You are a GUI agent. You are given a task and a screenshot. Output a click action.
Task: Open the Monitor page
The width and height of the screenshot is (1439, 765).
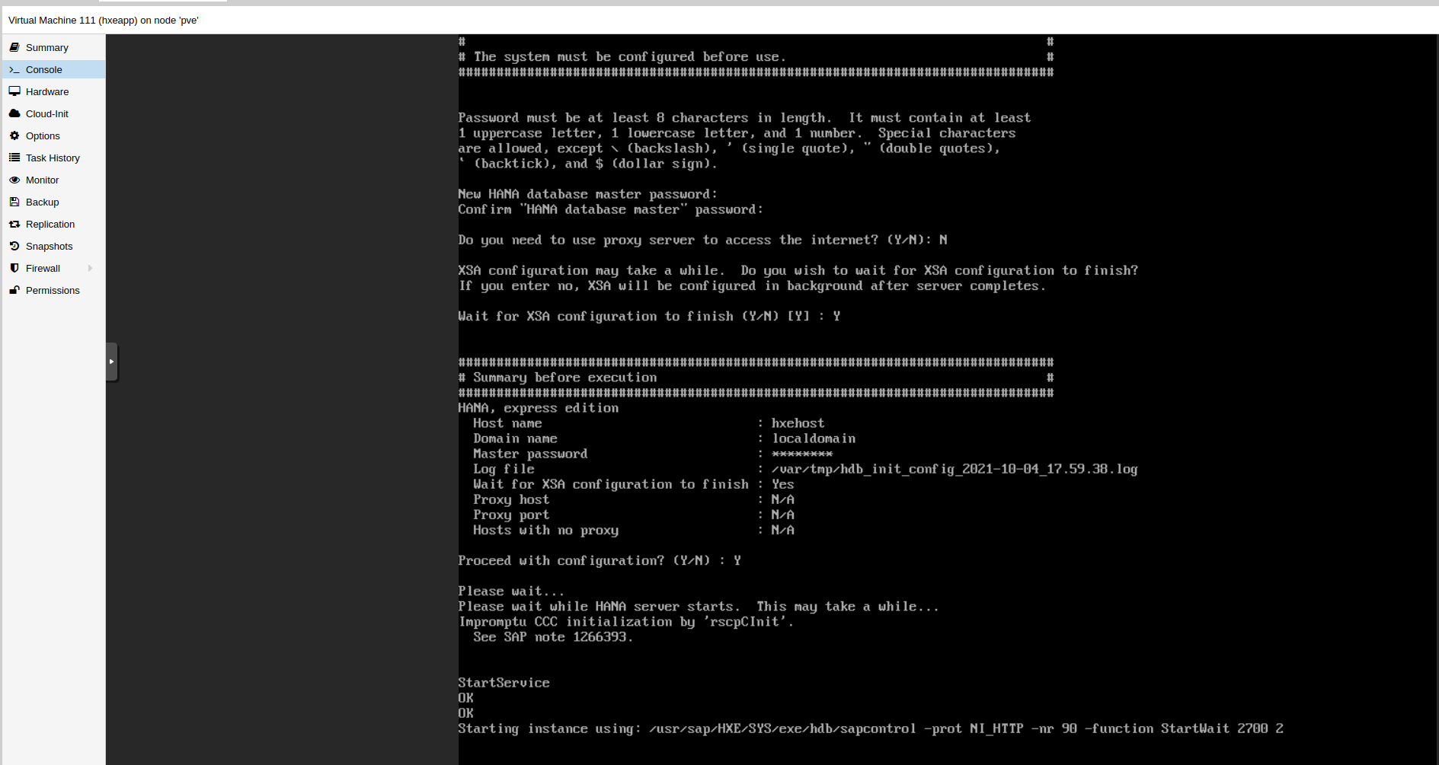[54, 180]
